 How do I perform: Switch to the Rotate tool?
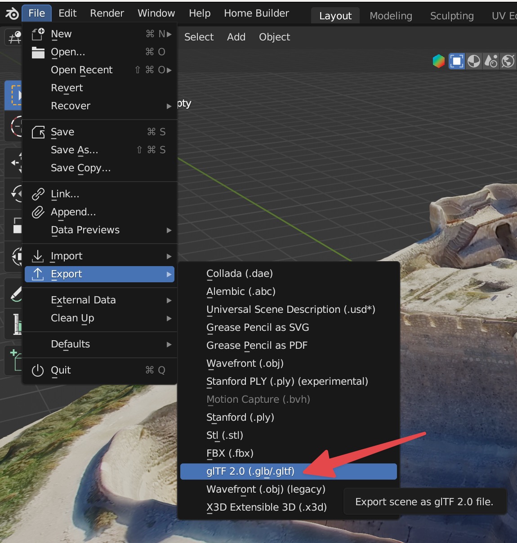pyautogui.click(x=16, y=194)
